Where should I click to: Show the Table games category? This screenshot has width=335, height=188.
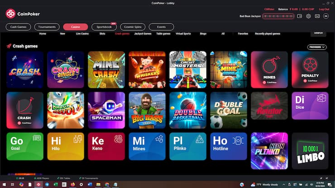pyautogui.click(x=163, y=34)
